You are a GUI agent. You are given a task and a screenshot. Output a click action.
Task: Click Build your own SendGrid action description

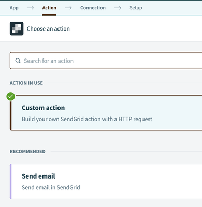87,119
